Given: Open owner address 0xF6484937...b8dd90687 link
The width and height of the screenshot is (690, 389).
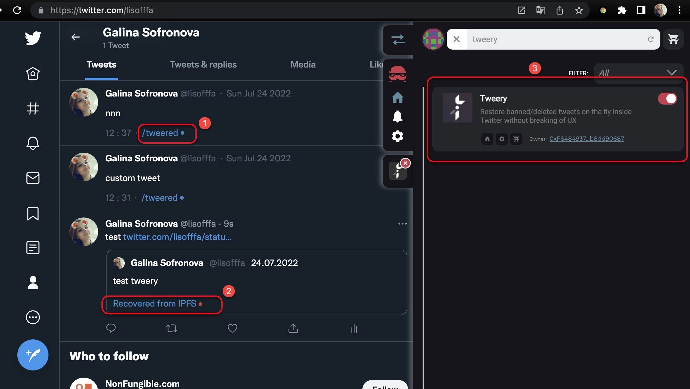Looking at the screenshot, I should coord(587,139).
